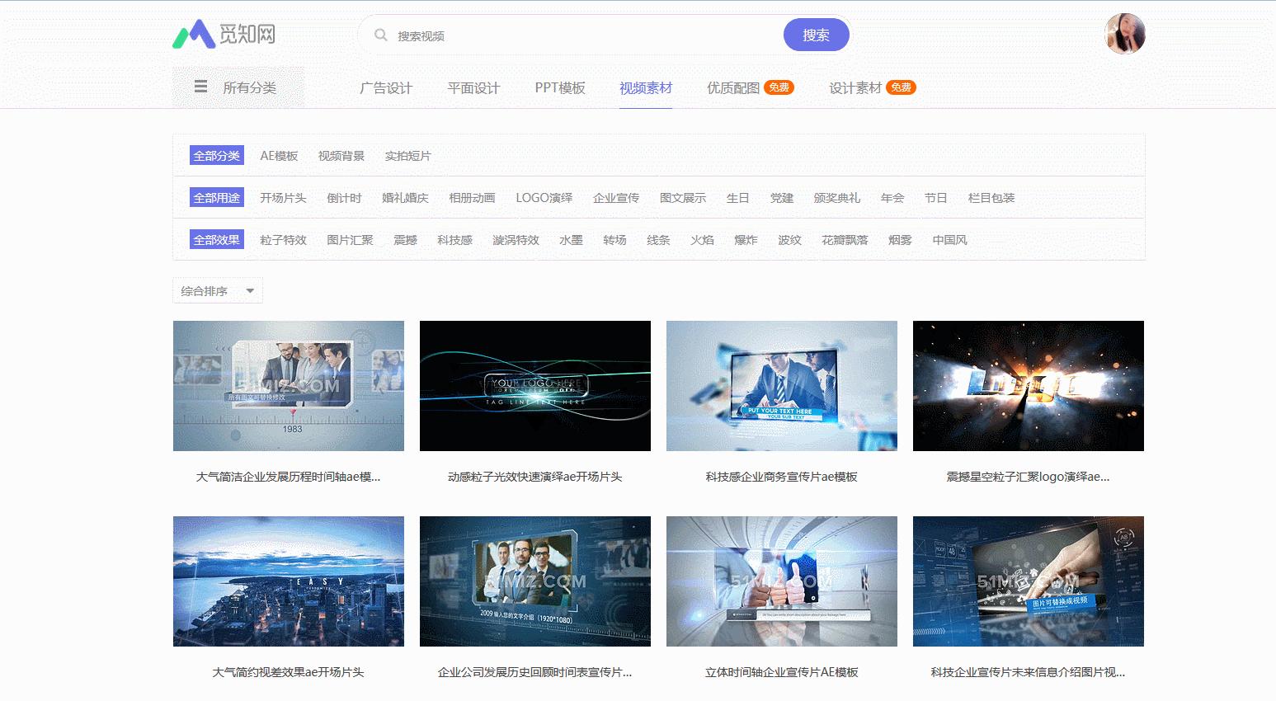Viewport: 1276px width, 701px height.
Task: Click the 免费 badge next to 设计素材
Action: (899, 86)
